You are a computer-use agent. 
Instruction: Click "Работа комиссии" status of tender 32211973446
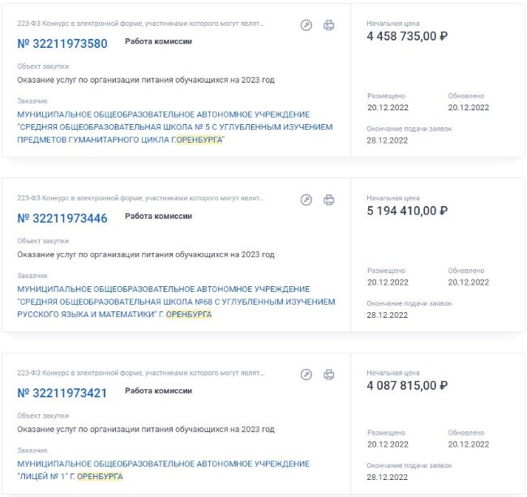click(158, 216)
